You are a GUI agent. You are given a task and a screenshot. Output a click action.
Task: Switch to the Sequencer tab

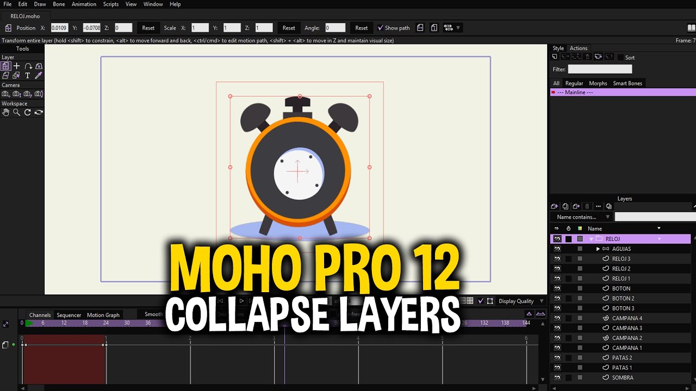click(69, 315)
